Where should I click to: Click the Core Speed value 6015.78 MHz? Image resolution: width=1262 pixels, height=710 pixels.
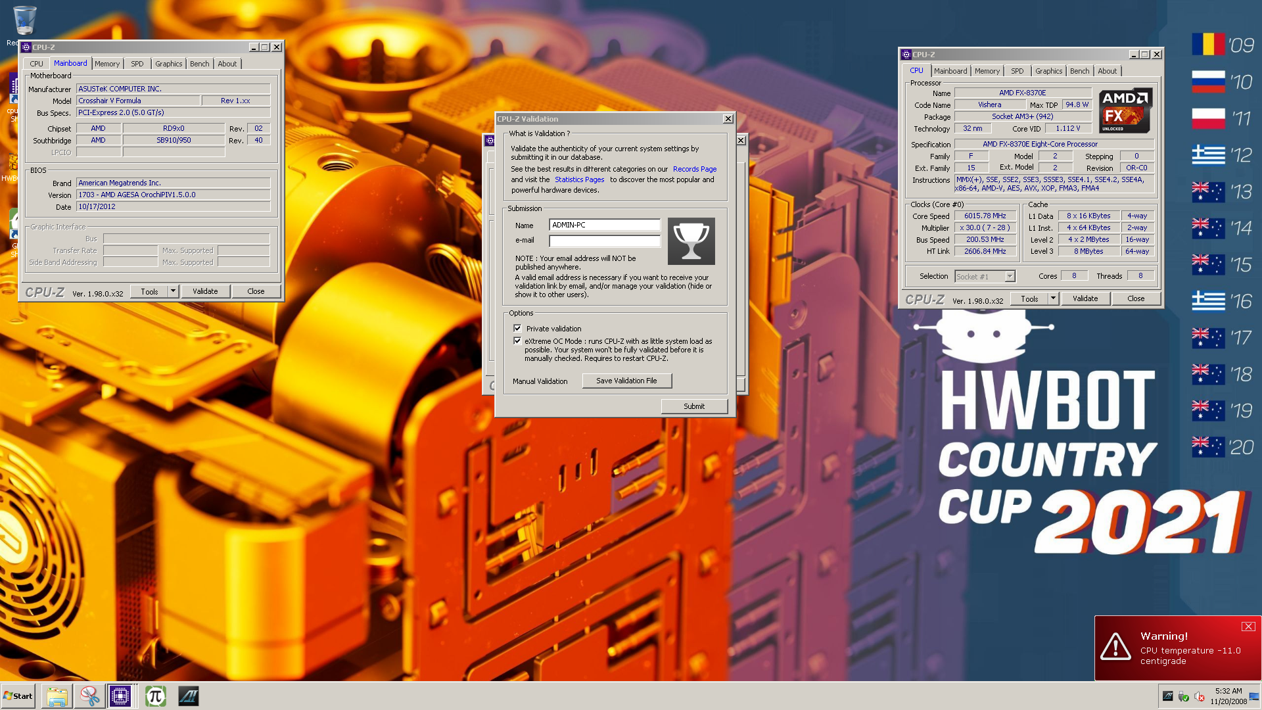[x=985, y=216]
